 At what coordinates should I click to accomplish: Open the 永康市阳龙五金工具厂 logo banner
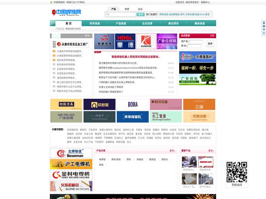coord(71,44)
